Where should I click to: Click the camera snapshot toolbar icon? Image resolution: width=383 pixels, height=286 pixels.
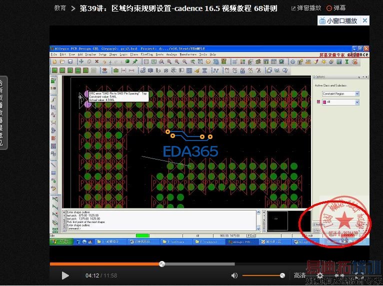pyautogui.click(x=116, y=70)
